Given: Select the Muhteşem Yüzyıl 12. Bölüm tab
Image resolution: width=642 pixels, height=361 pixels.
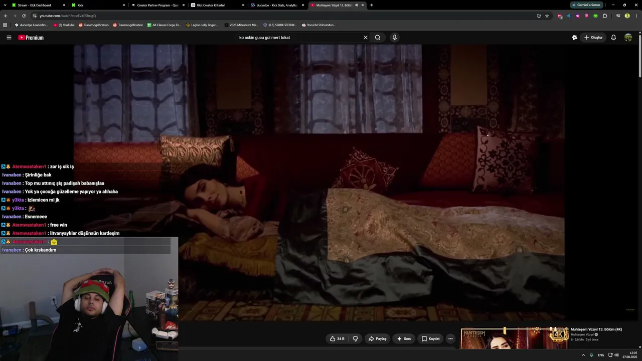Looking at the screenshot, I should [337, 5].
